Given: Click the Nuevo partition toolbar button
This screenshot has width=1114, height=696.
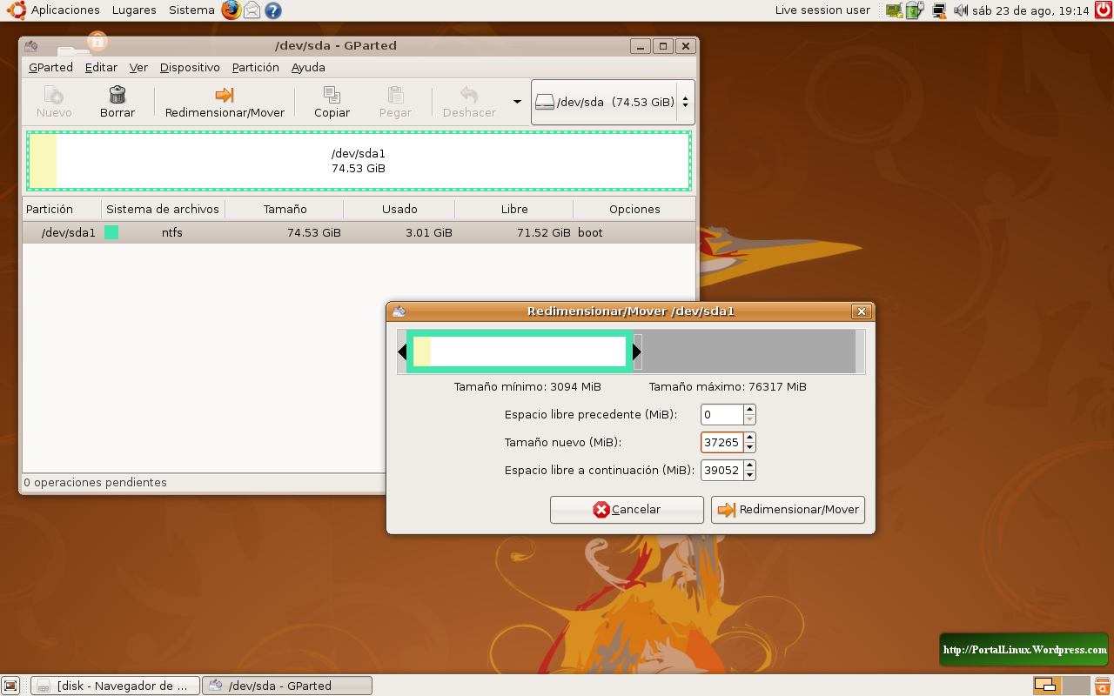Looking at the screenshot, I should [x=54, y=102].
